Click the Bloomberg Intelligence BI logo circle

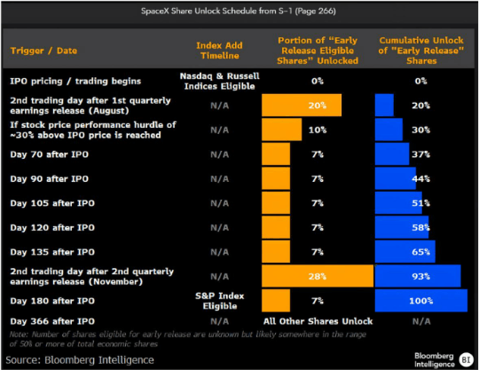click(x=467, y=359)
